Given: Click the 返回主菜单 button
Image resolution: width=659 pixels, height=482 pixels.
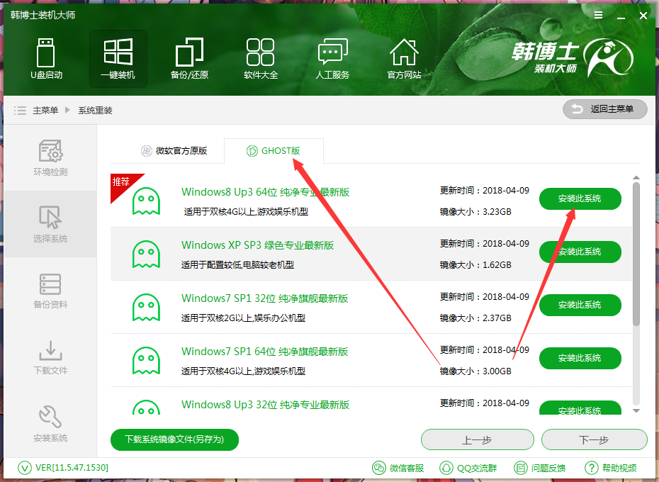Looking at the screenshot, I should coord(604,109).
